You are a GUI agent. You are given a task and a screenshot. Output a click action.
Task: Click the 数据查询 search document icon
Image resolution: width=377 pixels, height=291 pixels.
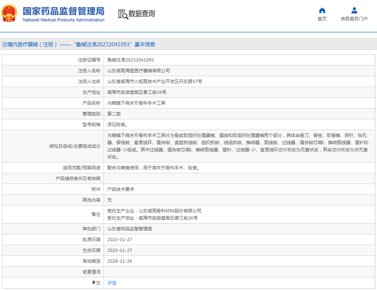coord(123,14)
